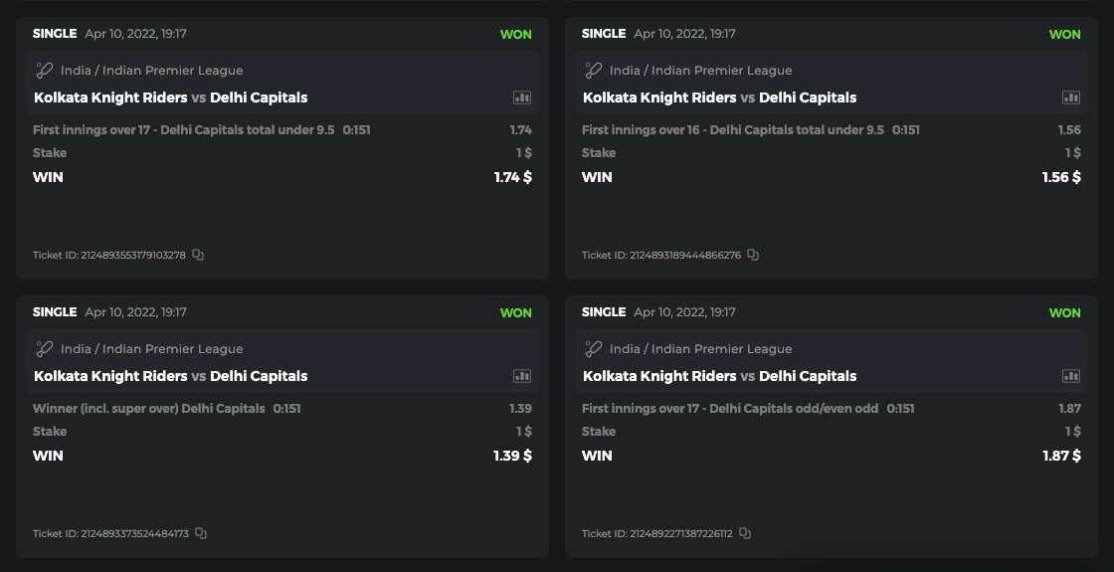
Task: Click cricket icon on Winner incl. super over bet
Action: (x=44, y=349)
